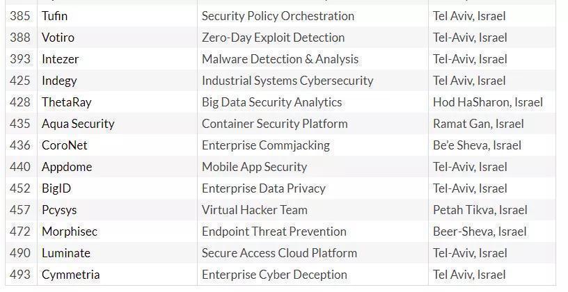Click the CoroNet company name

pos(65,145)
